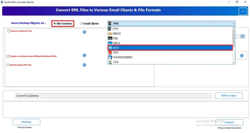Click the Thunderbird icon in list
Screen dimensions: 250x133
110,57
